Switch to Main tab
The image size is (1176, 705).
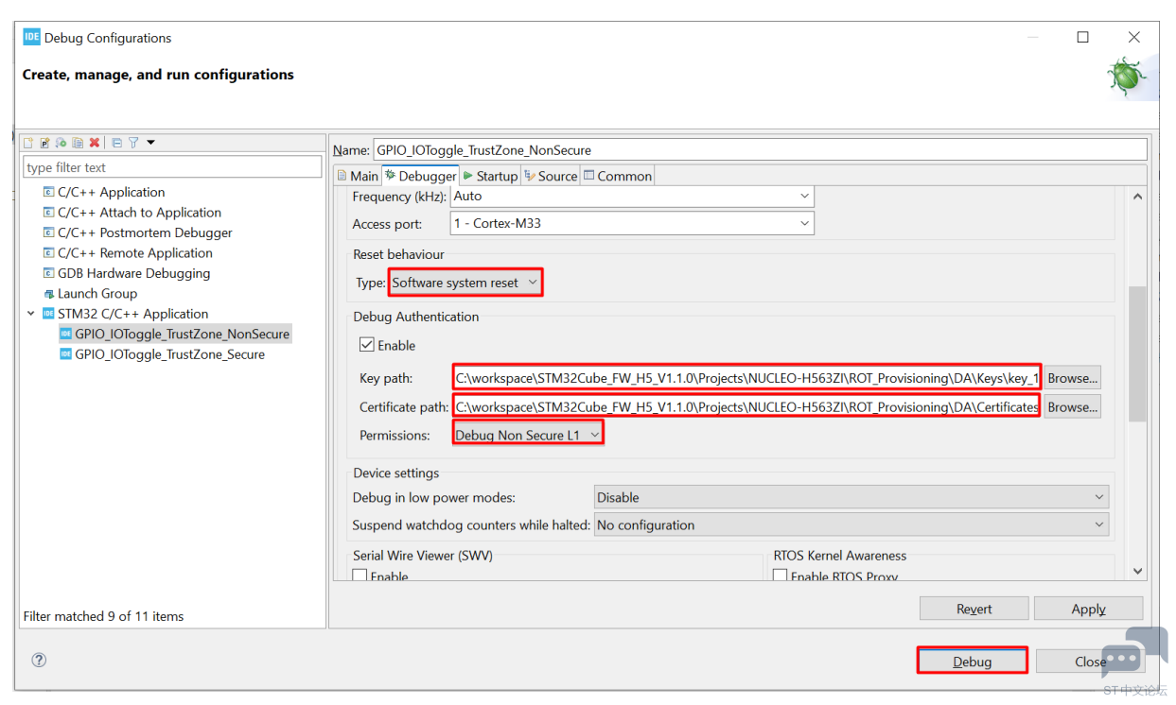pos(358,176)
